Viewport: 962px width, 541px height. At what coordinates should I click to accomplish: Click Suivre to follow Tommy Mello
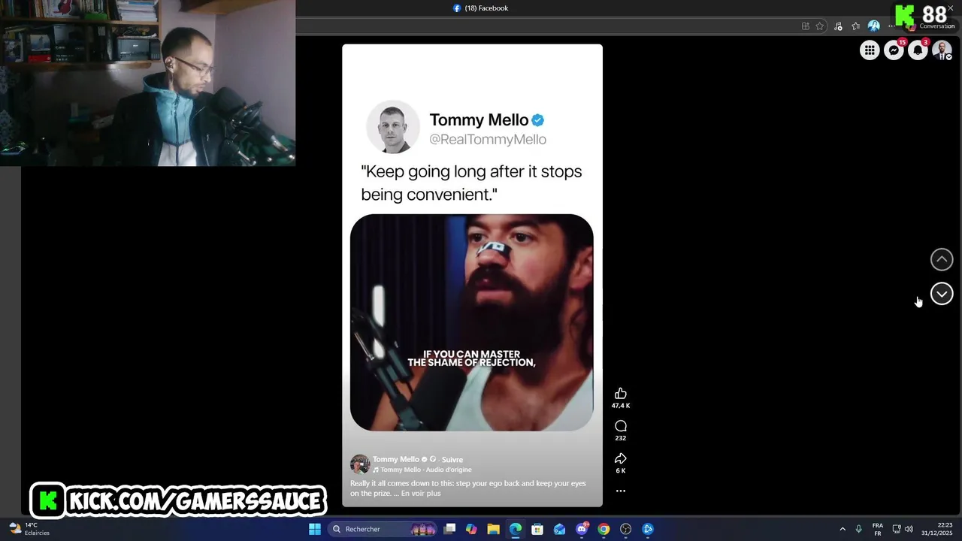452,460
